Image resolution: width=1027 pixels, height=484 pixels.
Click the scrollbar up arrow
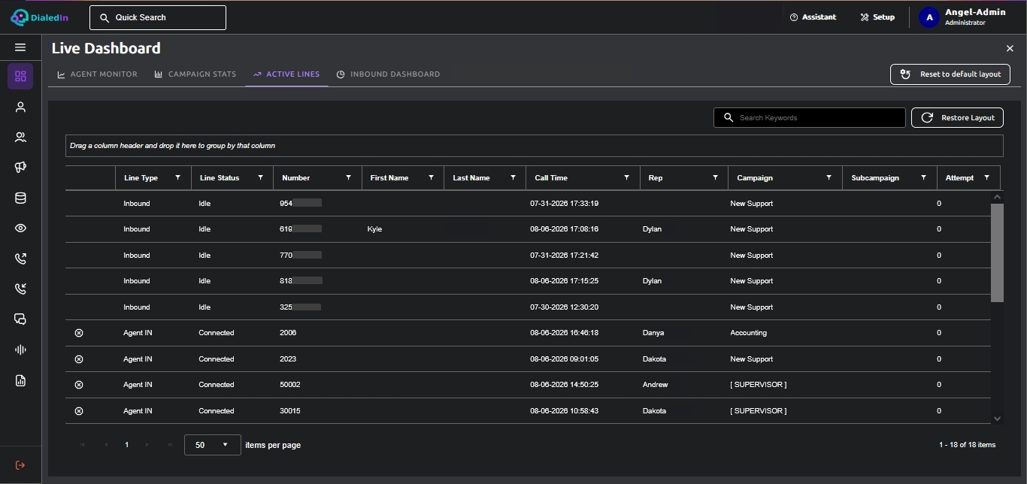tap(997, 197)
